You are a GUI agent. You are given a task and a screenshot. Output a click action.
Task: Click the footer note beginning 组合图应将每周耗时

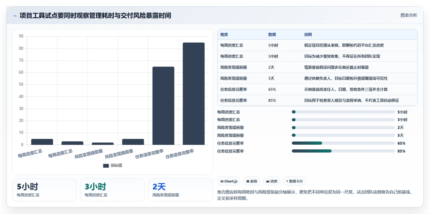[315, 195]
